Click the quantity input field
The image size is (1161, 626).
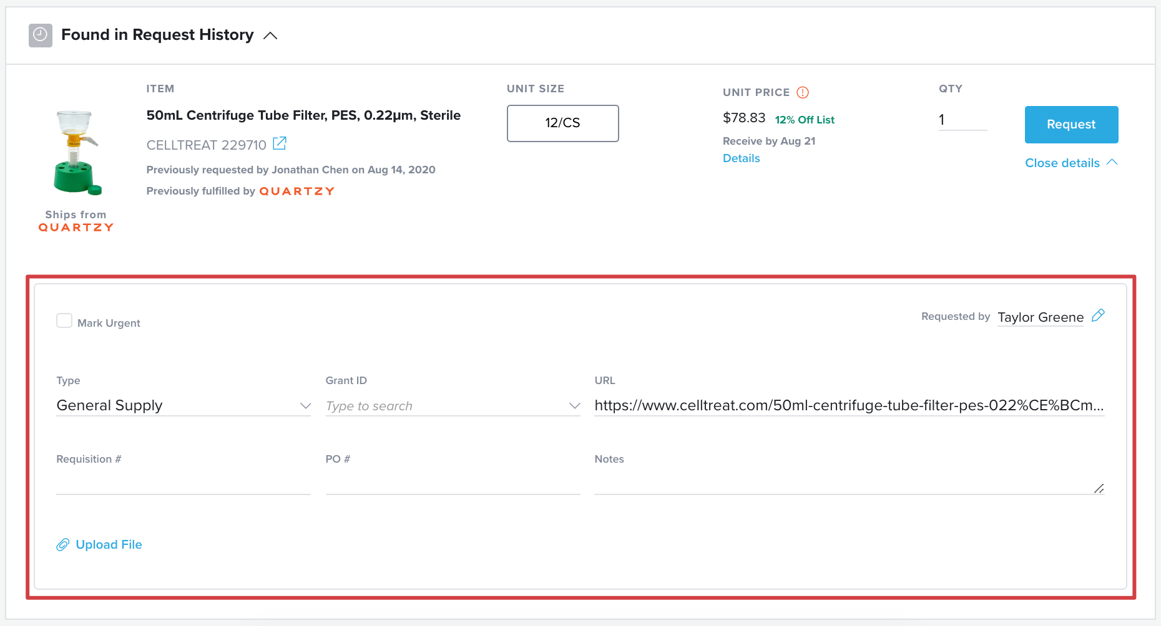pos(963,120)
